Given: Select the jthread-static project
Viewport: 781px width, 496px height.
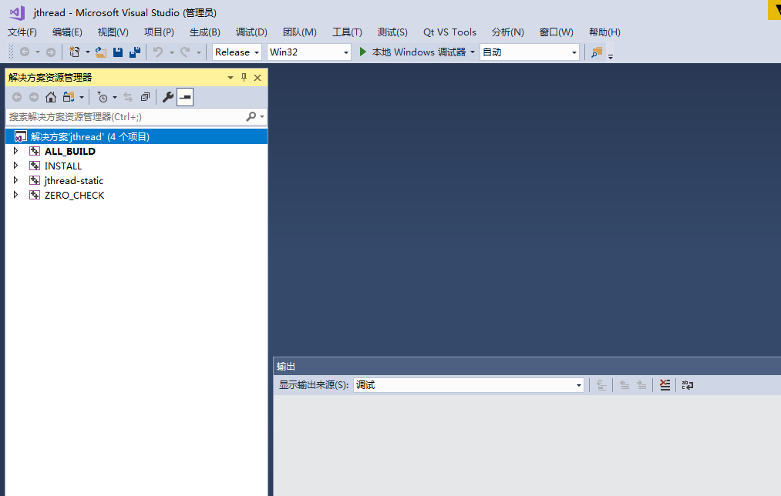Looking at the screenshot, I should tap(74, 180).
